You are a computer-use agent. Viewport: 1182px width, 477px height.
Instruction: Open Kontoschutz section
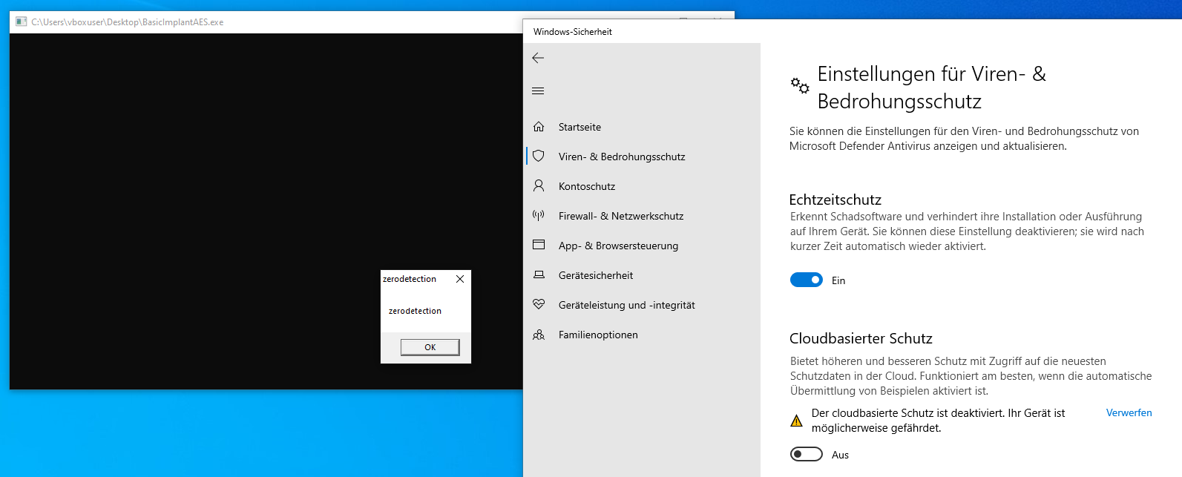(642, 186)
